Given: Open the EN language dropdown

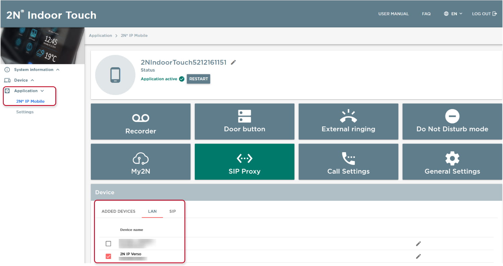Looking at the screenshot, I should coord(456,14).
